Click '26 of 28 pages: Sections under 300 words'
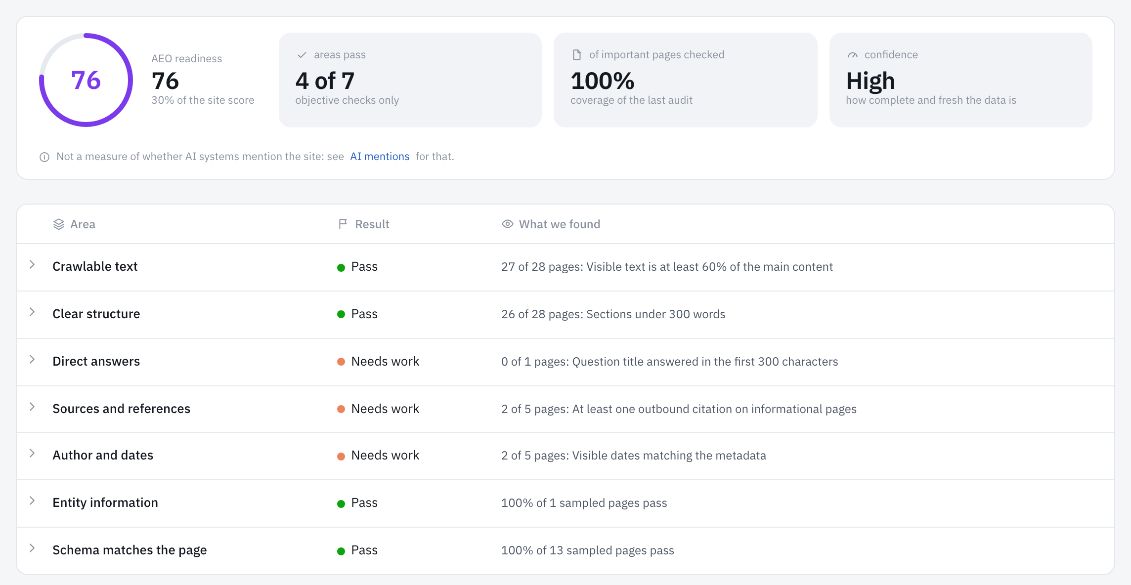This screenshot has height=585, width=1131. 613,314
